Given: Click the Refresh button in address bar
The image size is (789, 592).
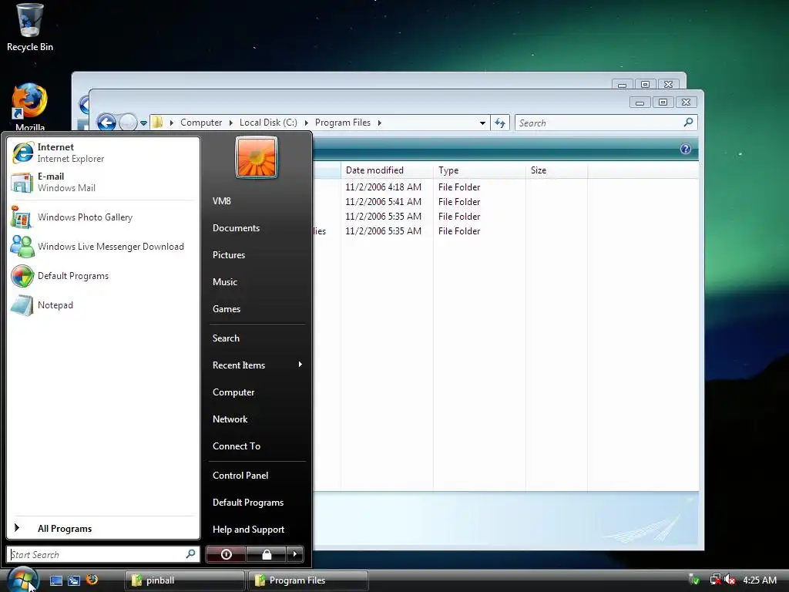Looking at the screenshot, I should (499, 123).
